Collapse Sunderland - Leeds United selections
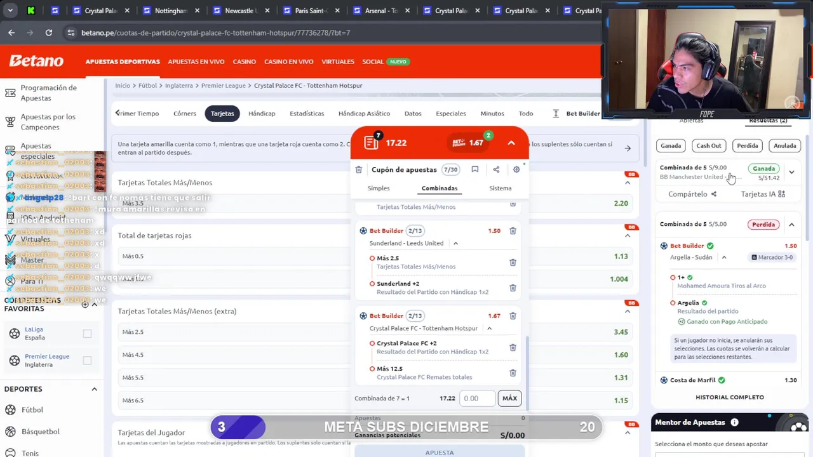The image size is (813, 457). [455, 243]
